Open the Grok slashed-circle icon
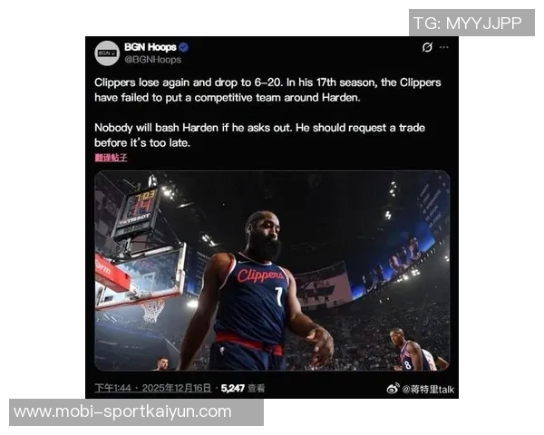This screenshot has height=435, width=544. [427, 47]
